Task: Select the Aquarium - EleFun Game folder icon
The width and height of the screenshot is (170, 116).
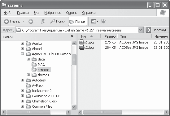Action: (28, 54)
